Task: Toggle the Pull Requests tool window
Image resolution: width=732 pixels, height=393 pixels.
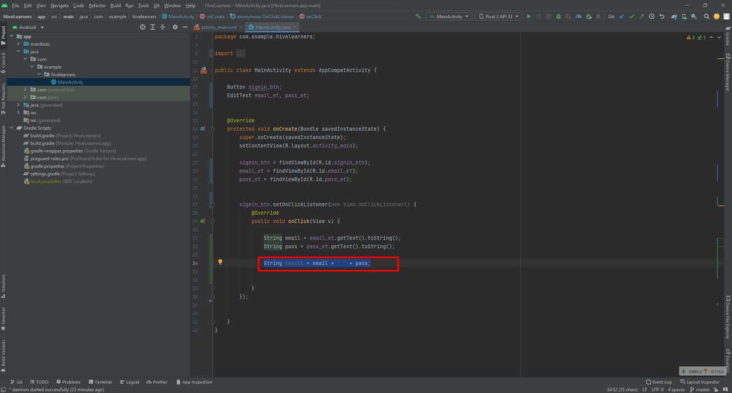Action: [3, 99]
